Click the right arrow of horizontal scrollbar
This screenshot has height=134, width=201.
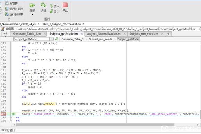pos(198,125)
